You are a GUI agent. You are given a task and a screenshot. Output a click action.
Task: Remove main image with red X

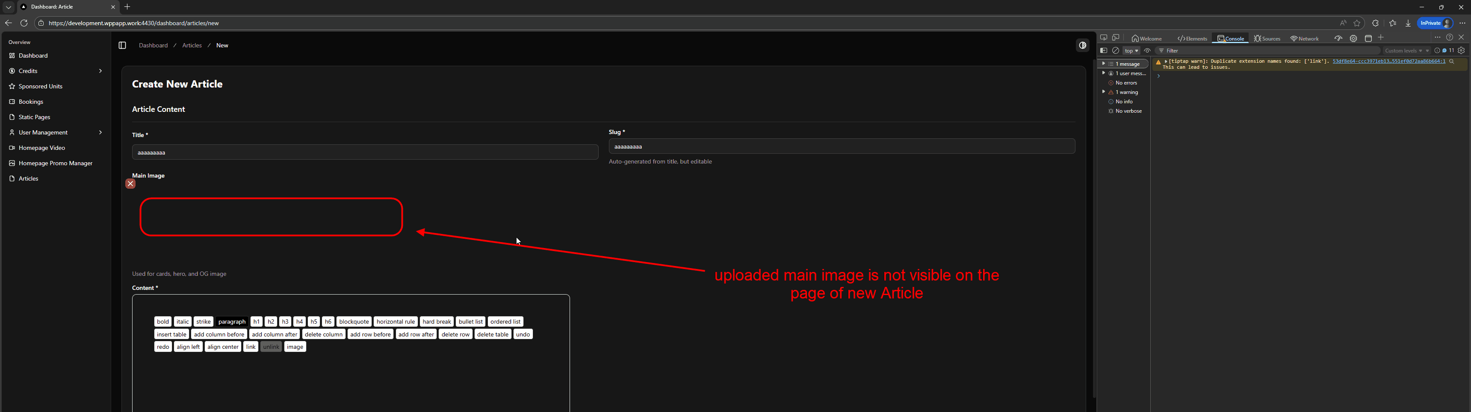point(131,184)
